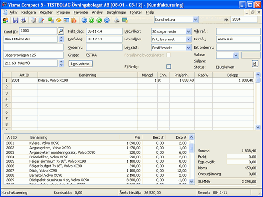This screenshot has width=263, height=197.
Task: Click the customer search magnifier button
Action: tap(61, 31)
